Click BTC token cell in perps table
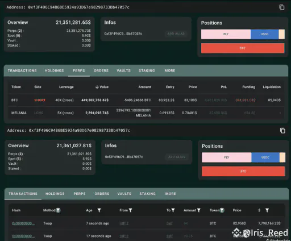The height and width of the screenshot is (241, 291). pyautogui.click(x=14, y=100)
